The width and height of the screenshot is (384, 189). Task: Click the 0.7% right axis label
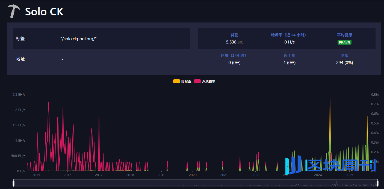point(375,104)
